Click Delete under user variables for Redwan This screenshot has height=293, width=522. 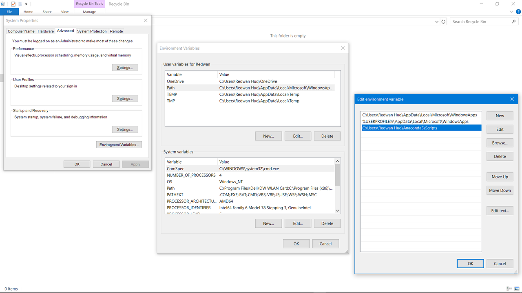click(x=327, y=136)
